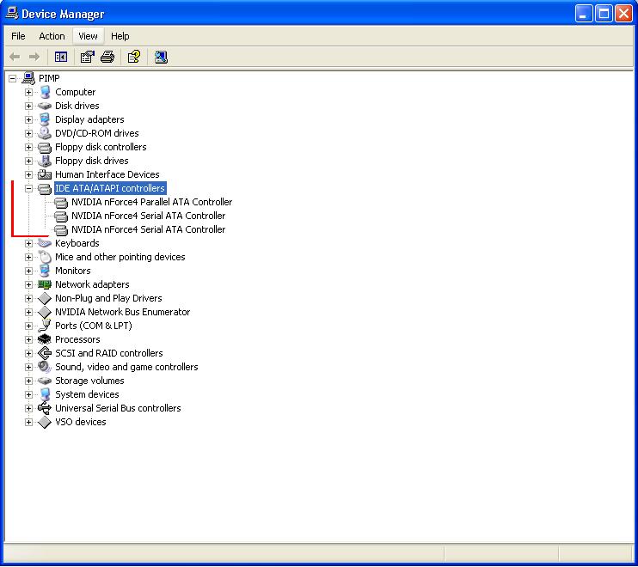Screen dimensions: 638x567
Task: Expand the Display adapters node
Action: [28, 119]
